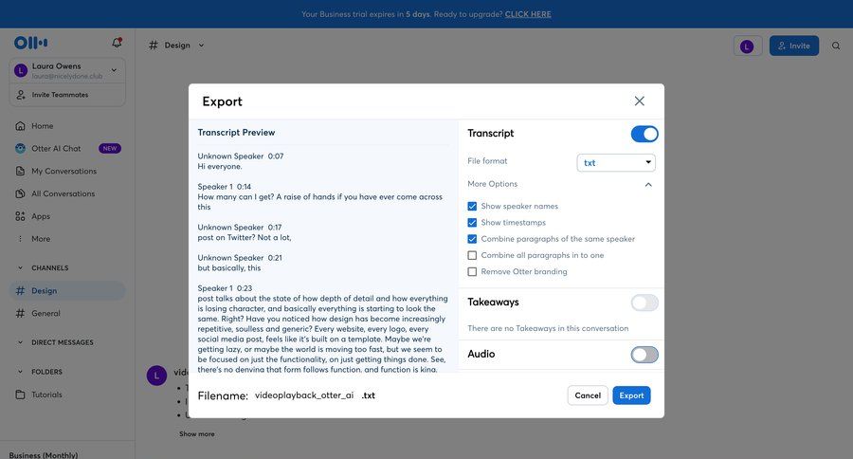Click the Design channel hash icon in sidebar

click(x=20, y=291)
